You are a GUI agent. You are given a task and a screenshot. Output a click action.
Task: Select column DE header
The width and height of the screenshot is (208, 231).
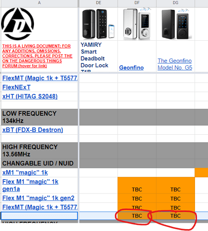click(x=98, y=3)
